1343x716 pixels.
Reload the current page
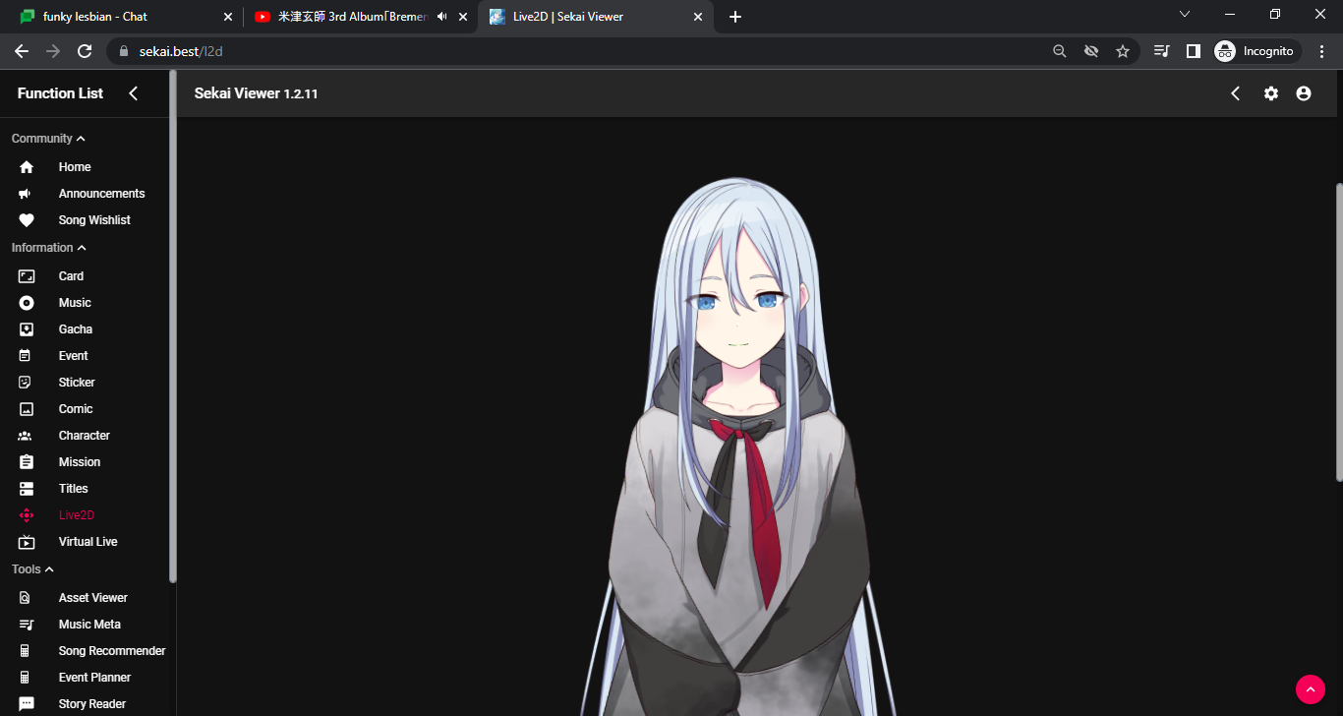[x=85, y=51]
